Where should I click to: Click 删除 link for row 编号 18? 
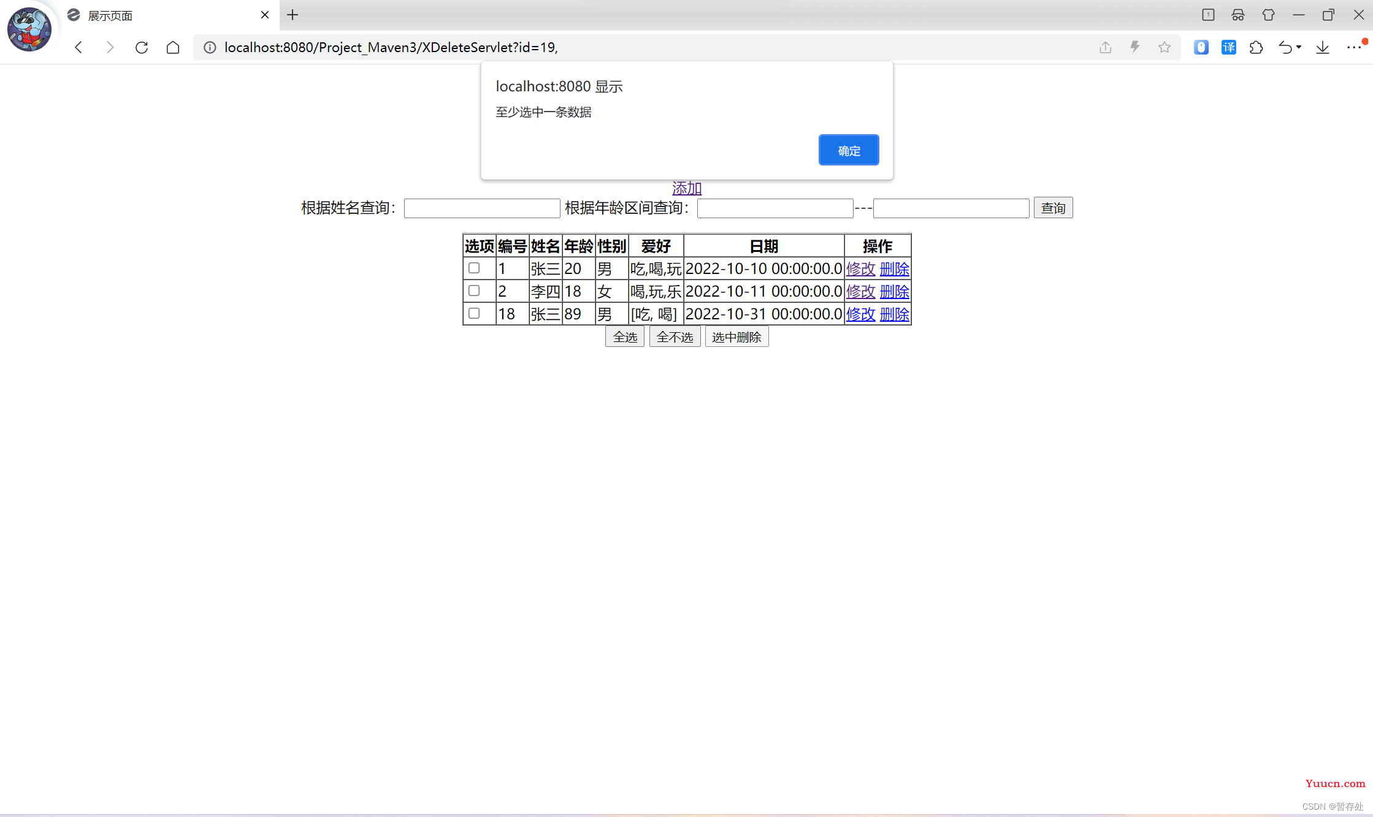click(894, 314)
